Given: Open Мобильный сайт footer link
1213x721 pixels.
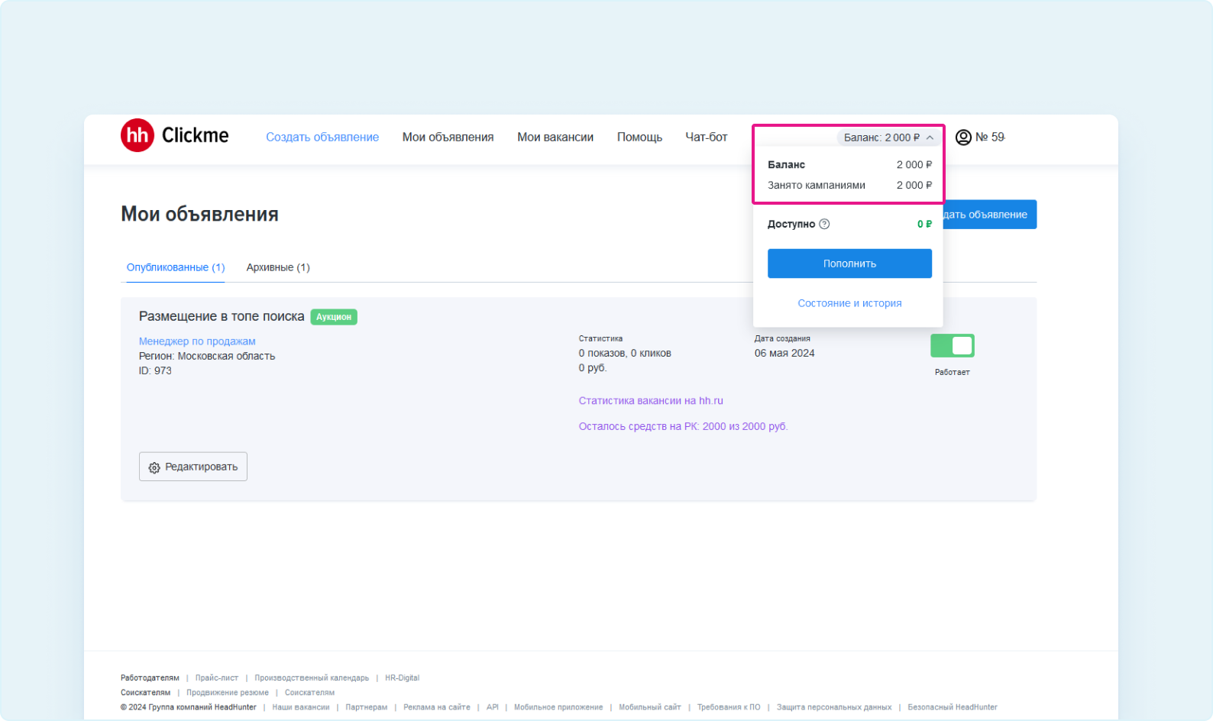Looking at the screenshot, I should pos(650,707).
